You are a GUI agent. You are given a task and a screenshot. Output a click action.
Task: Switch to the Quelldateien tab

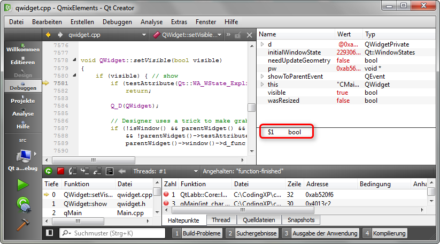coord(258,220)
